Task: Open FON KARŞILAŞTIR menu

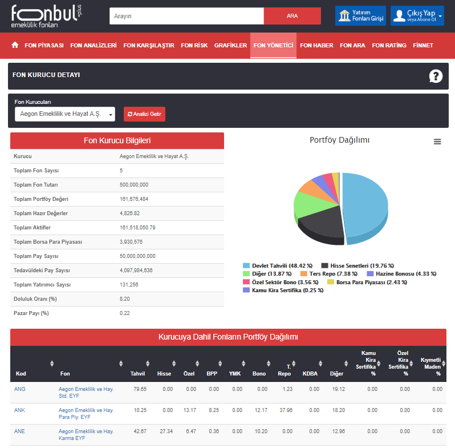Action: coord(149,45)
